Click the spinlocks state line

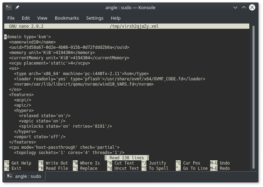65,126
